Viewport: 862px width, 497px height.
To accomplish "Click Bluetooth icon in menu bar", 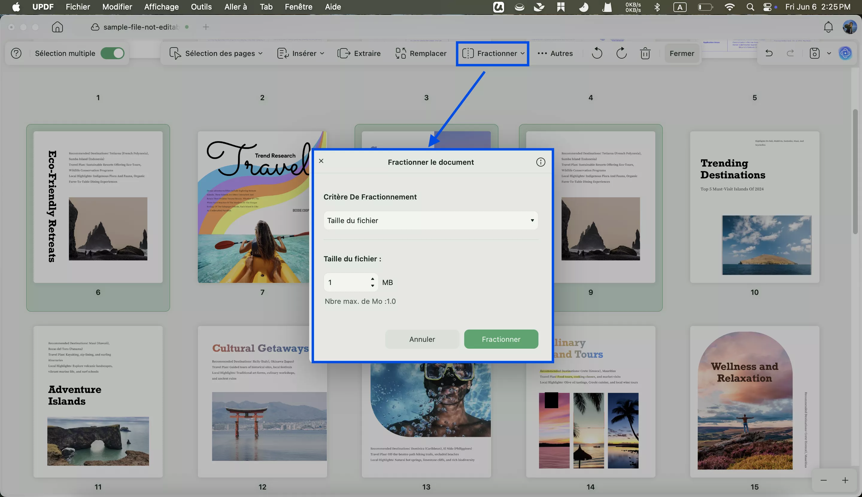I will pyautogui.click(x=657, y=7).
